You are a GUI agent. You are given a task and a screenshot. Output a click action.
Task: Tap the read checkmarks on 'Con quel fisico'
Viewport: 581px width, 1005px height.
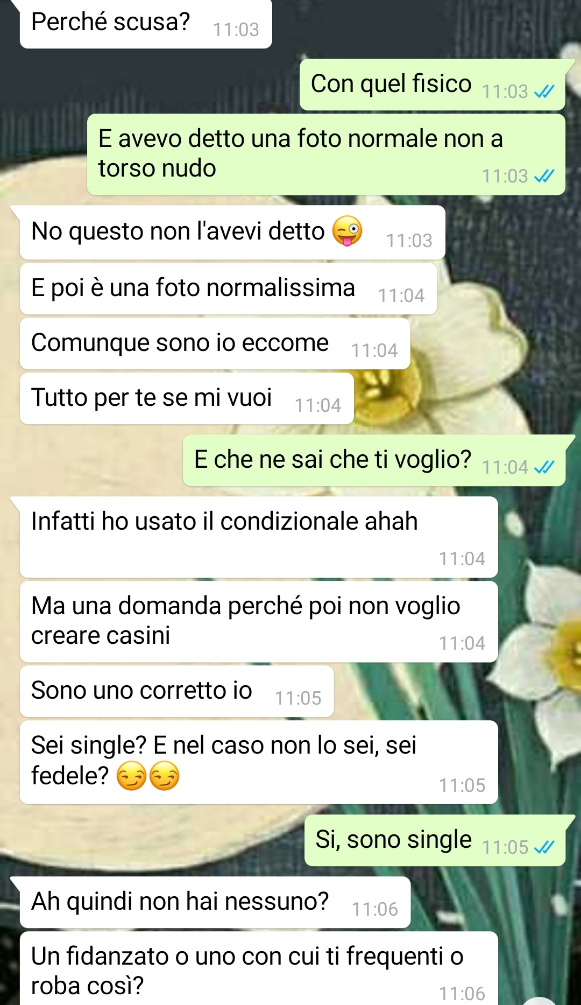tap(544, 92)
